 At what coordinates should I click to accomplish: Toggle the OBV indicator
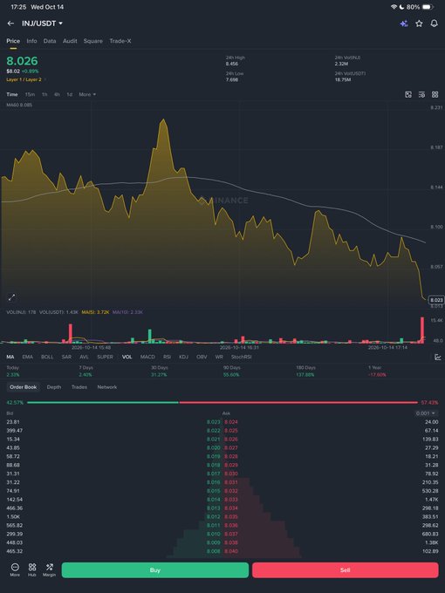point(202,357)
